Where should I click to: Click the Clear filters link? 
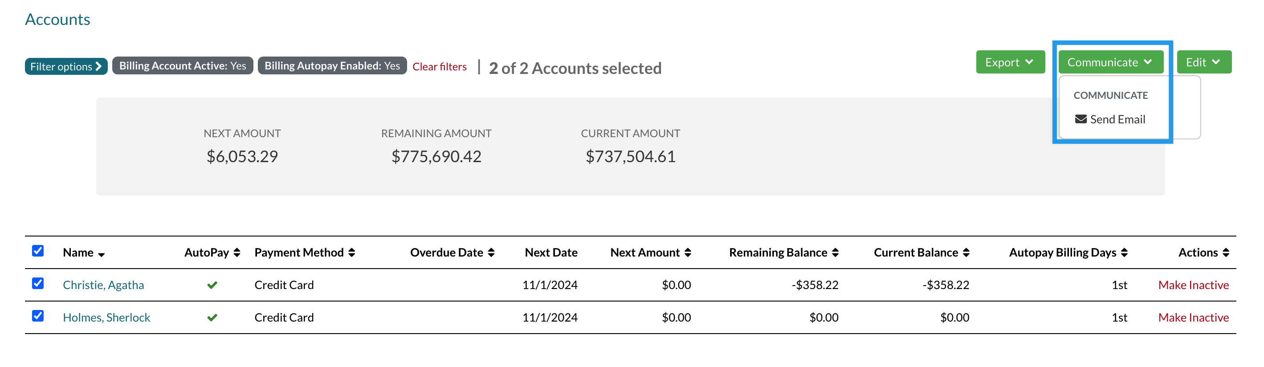click(x=439, y=66)
